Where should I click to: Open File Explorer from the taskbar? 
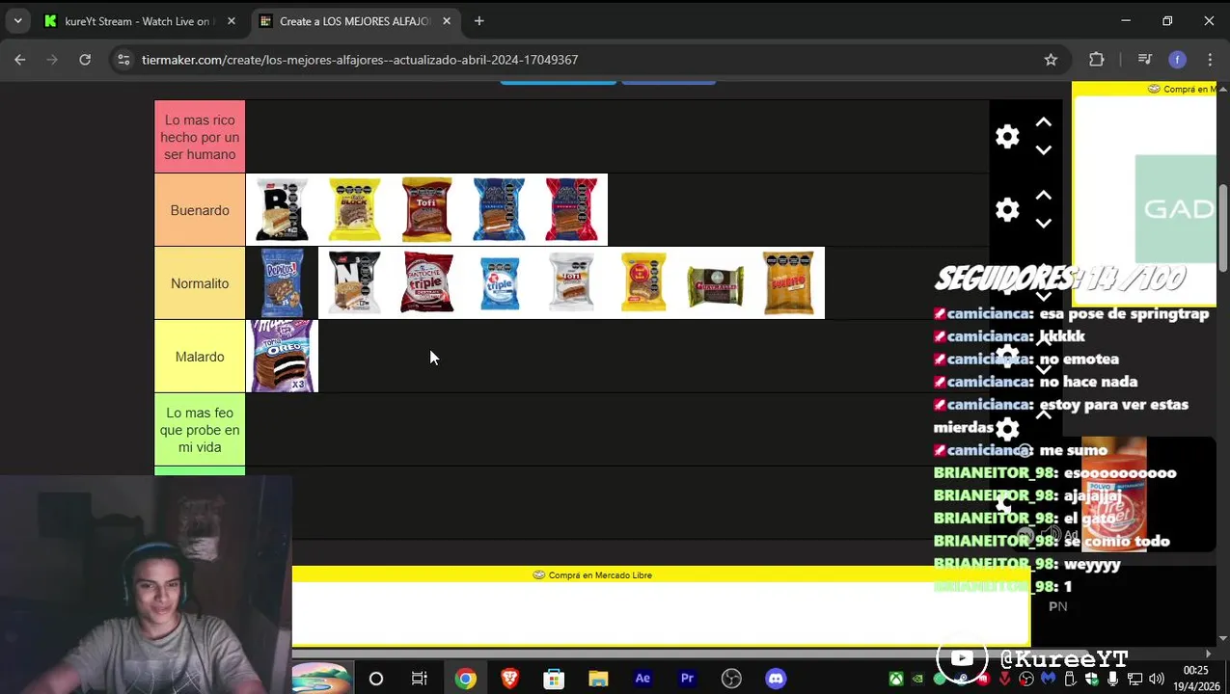pyautogui.click(x=598, y=679)
